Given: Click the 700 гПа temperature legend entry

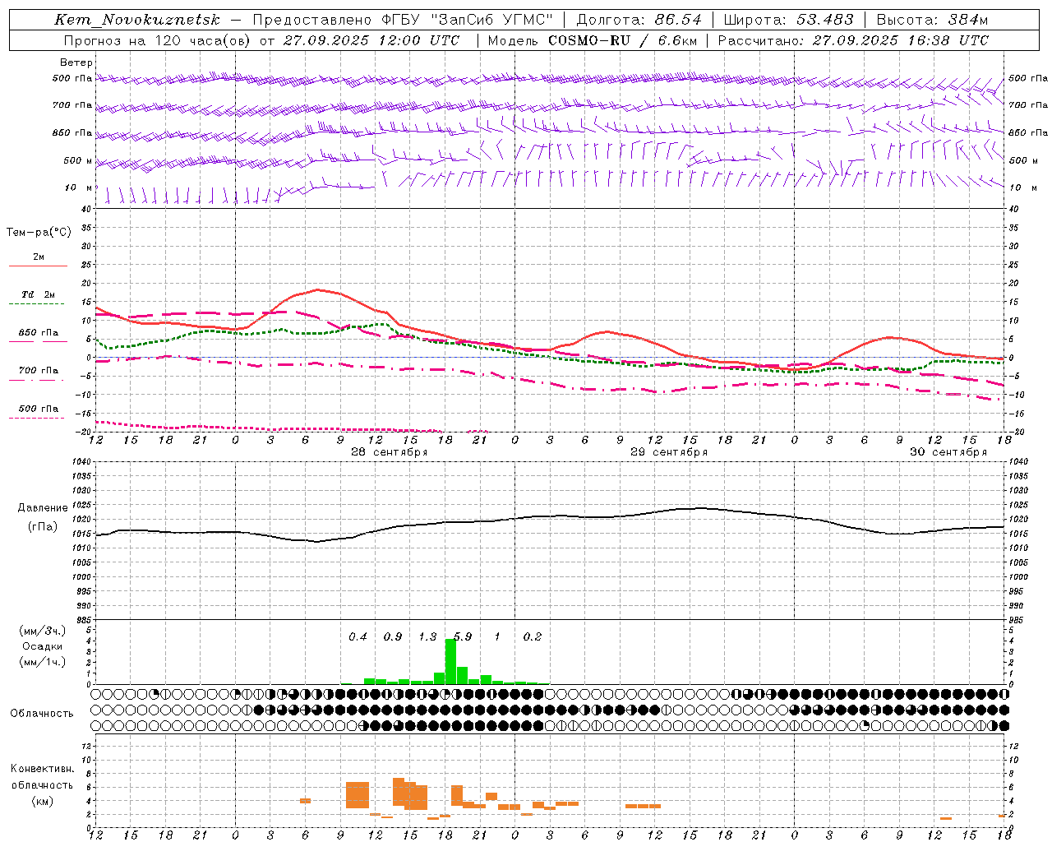Looking at the screenshot, I should click(x=38, y=370).
